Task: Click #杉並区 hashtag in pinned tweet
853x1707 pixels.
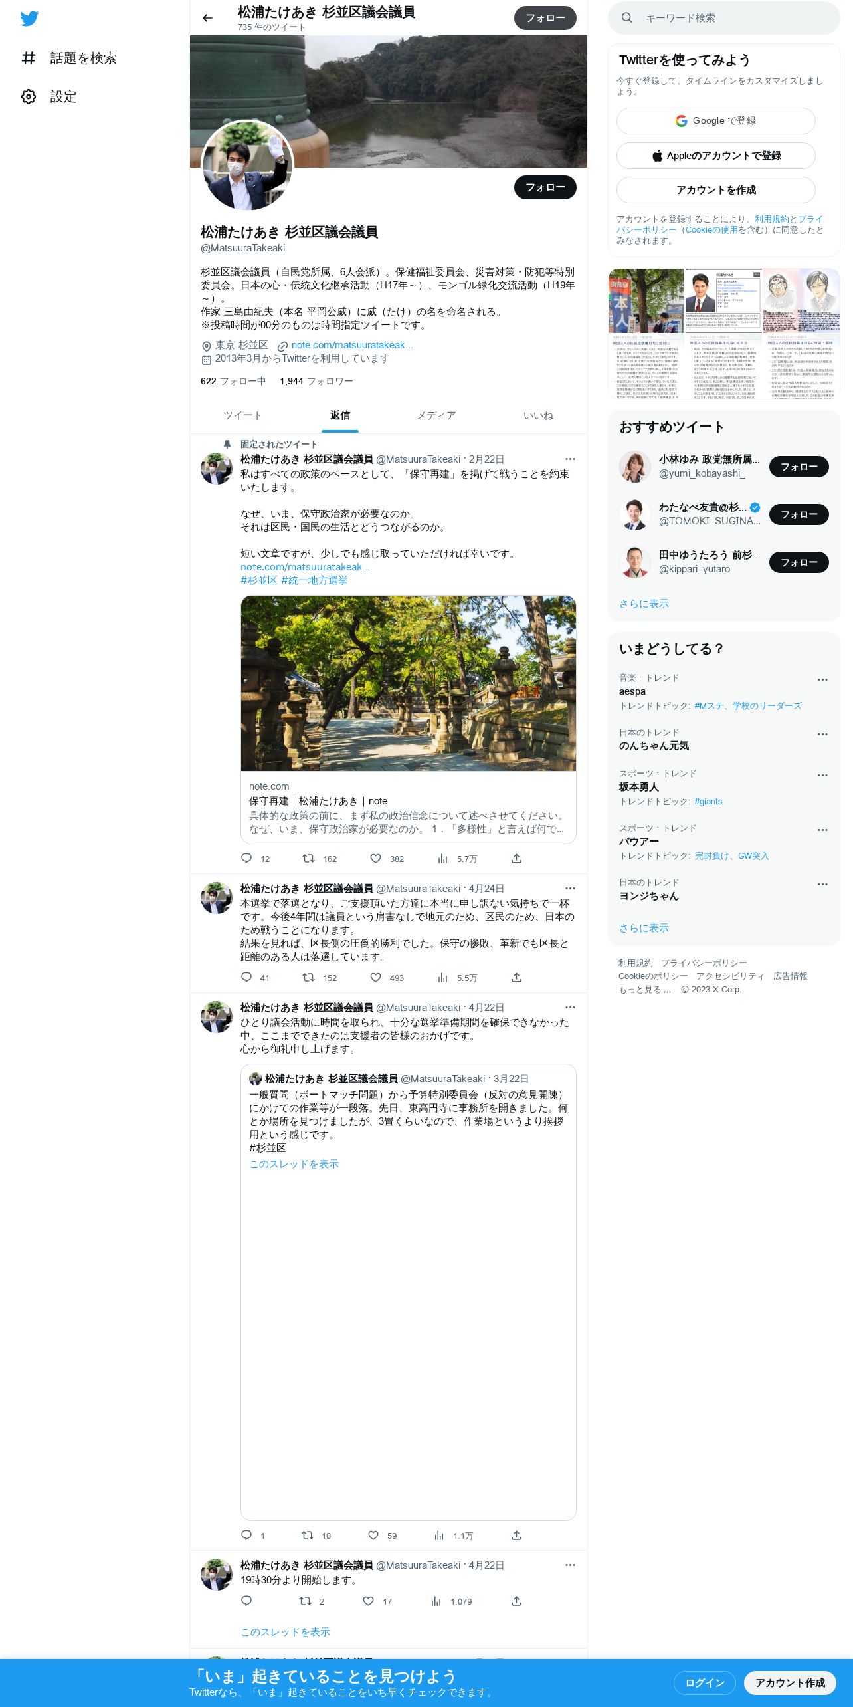Action: (258, 580)
